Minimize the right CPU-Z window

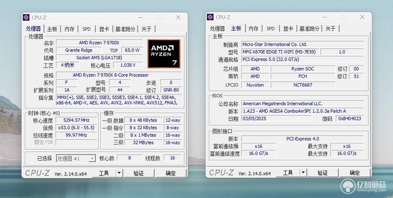[325, 17]
